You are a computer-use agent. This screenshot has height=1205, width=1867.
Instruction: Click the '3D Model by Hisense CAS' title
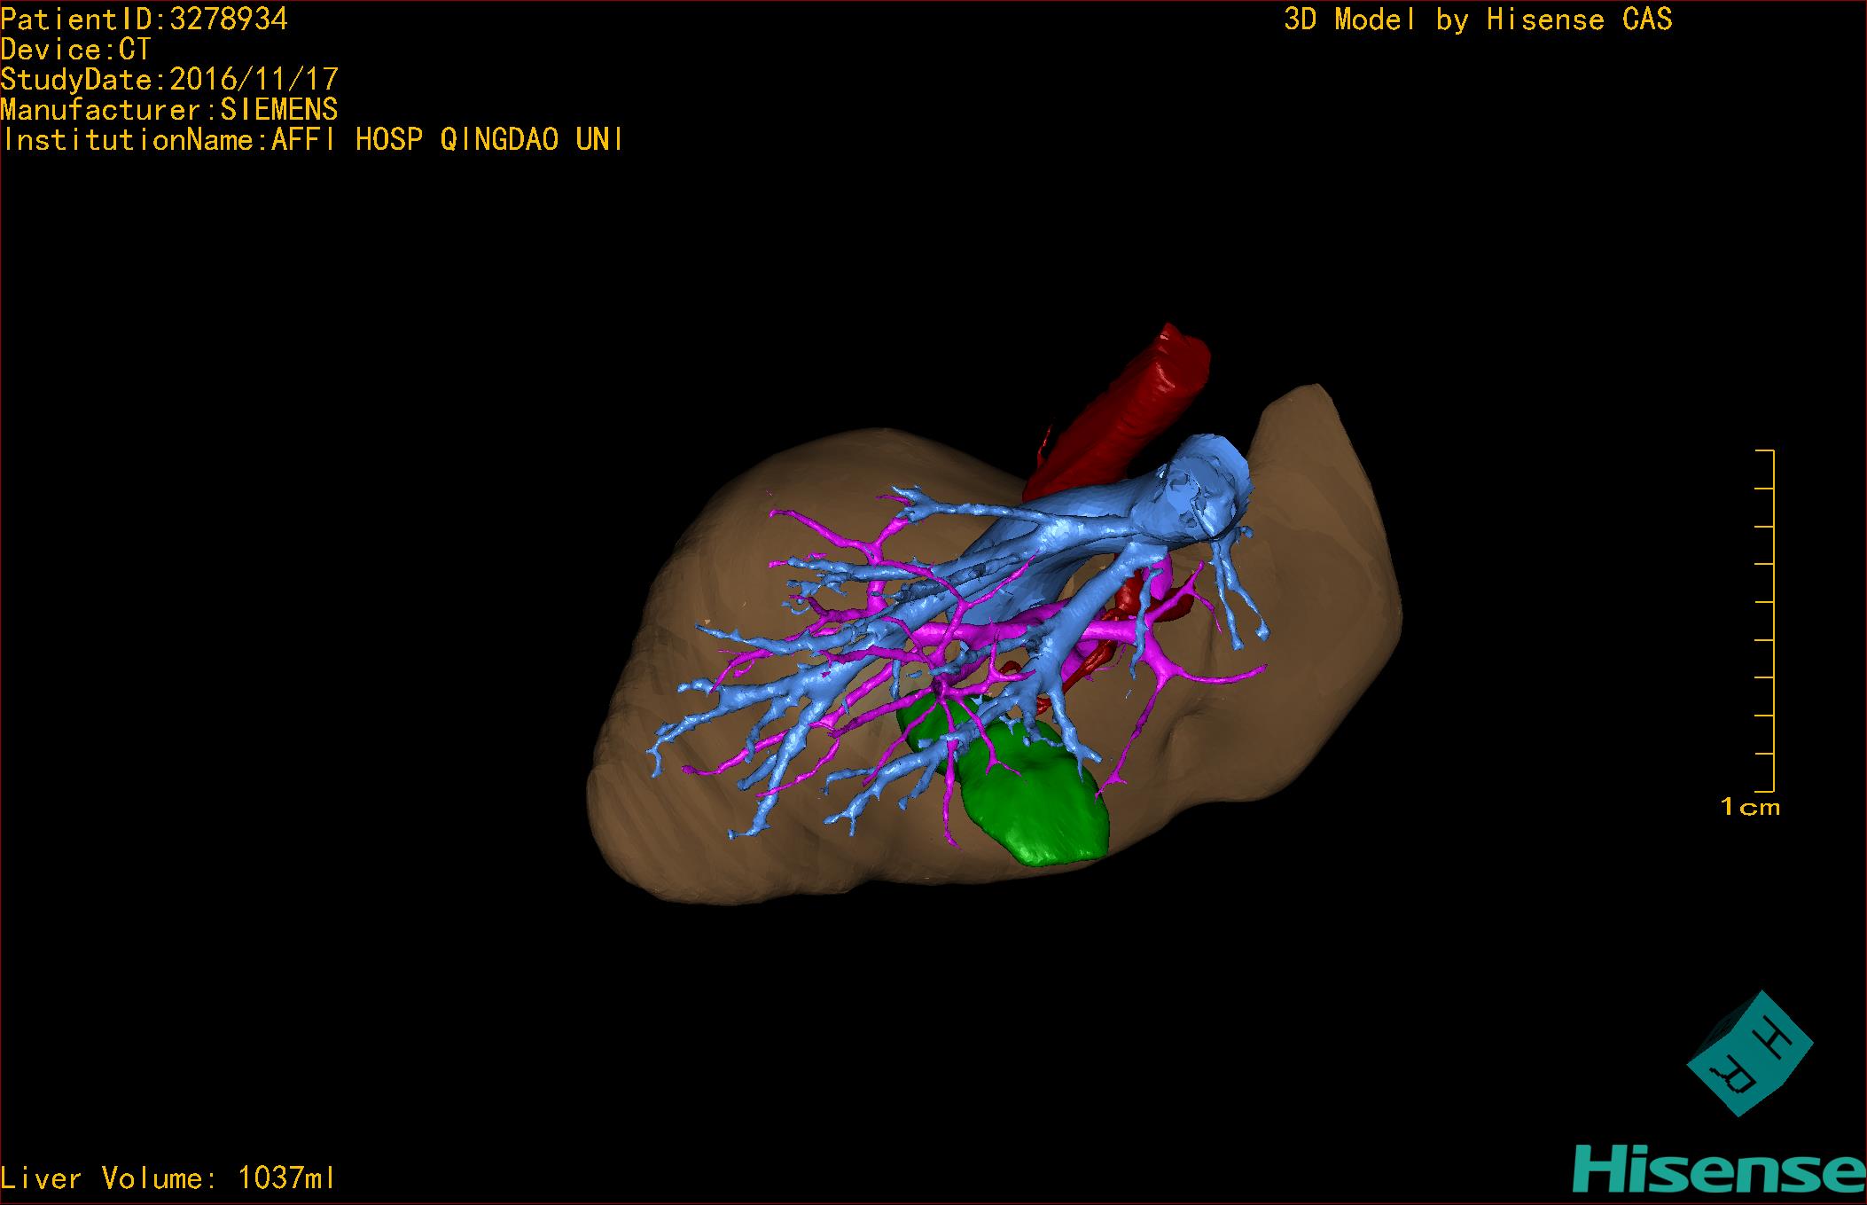coord(1477,20)
